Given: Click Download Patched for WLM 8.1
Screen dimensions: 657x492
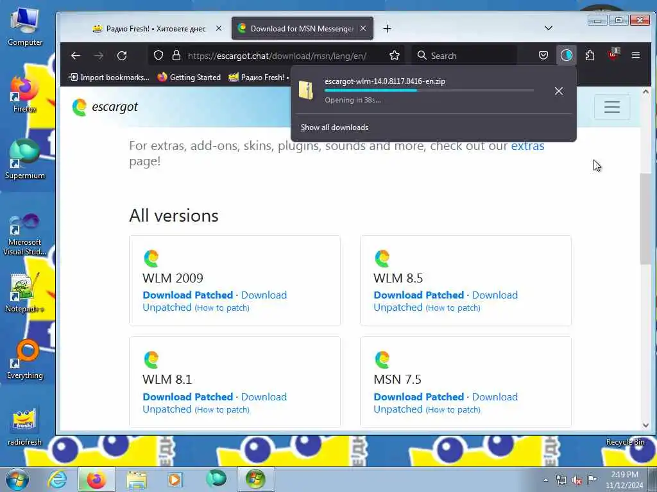Looking at the screenshot, I should click(188, 397).
